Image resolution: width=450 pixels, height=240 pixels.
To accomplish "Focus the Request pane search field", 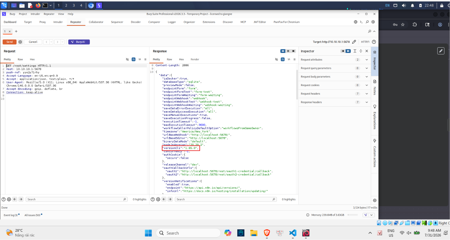I will 77,200.
